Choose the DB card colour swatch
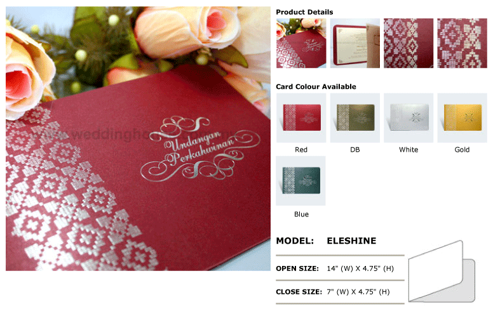Image resolution: width=493 pixels, height=311 pixels. (x=355, y=118)
